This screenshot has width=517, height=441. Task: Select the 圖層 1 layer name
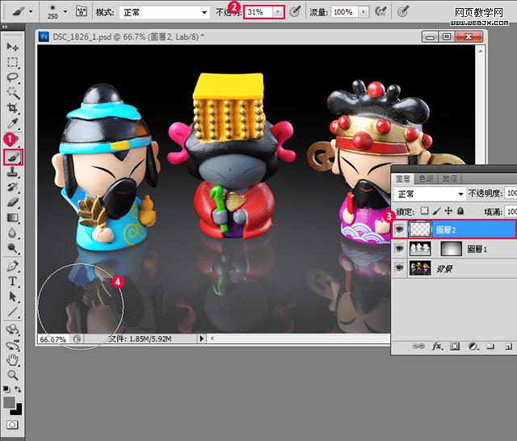coord(477,250)
